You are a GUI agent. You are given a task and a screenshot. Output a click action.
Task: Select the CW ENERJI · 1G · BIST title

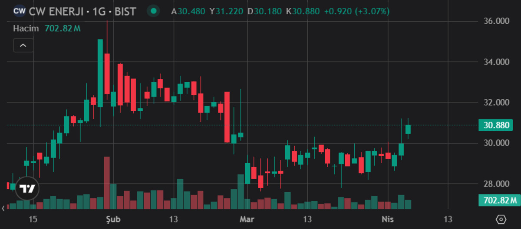(82, 11)
